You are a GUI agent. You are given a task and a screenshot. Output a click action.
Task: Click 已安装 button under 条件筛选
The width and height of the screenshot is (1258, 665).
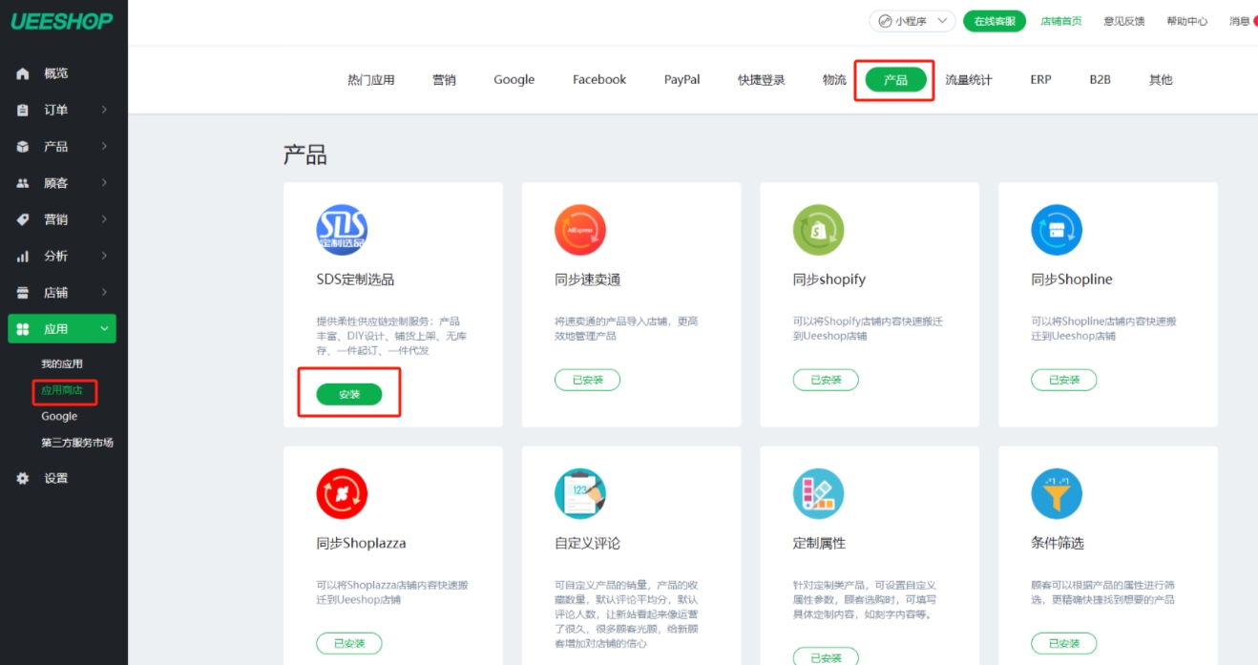(x=1063, y=644)
